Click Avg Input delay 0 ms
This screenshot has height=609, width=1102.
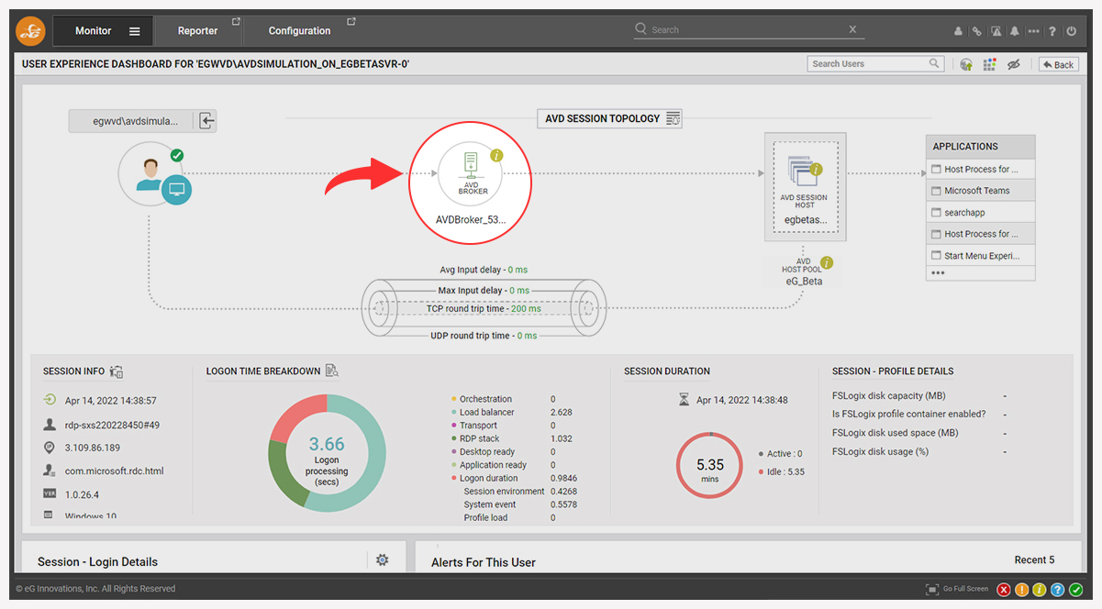pos(484,270)
